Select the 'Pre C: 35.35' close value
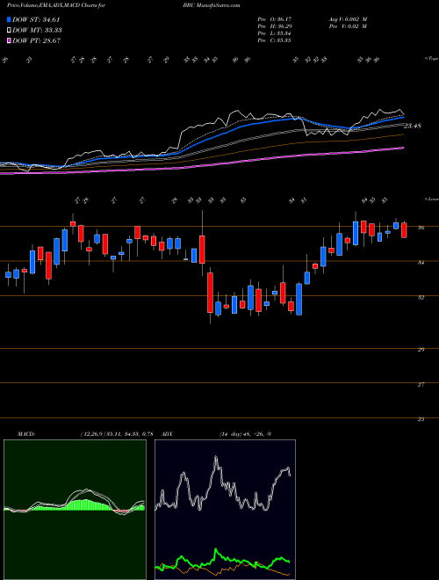Screen dimensions: 439x580 pyautogui.click(x=274, y=40)
